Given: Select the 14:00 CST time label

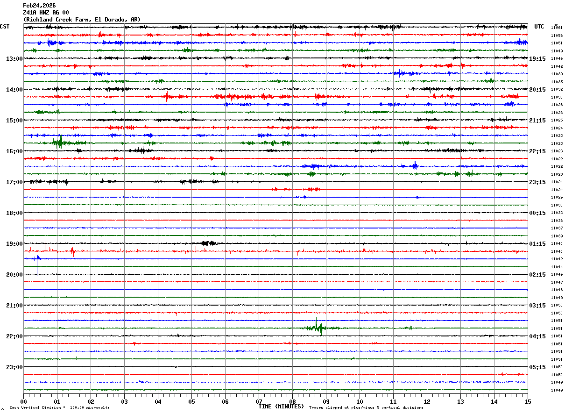Looking at the screenshot, I should coord(14,90).
